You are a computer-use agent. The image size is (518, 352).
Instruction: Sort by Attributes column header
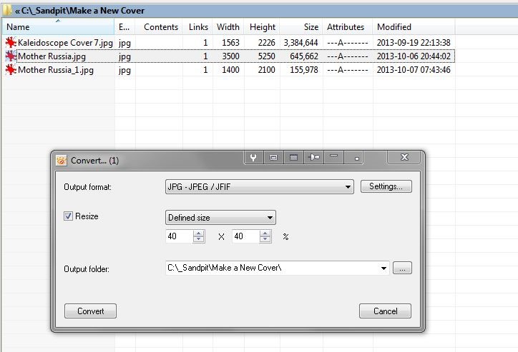click(348, 26)
